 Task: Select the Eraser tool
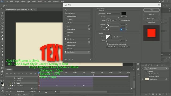[x=2, y=46]
